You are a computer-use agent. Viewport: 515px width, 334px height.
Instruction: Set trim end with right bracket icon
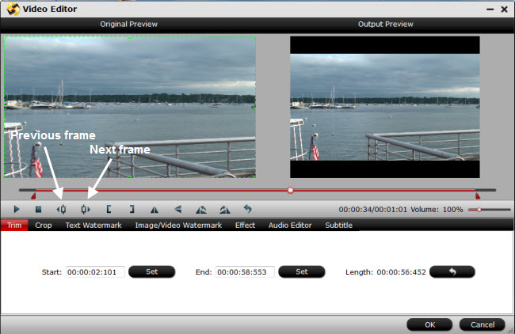point(132,209)
